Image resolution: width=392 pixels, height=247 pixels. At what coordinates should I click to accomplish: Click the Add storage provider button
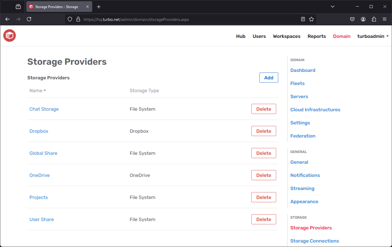click(268, 77)
